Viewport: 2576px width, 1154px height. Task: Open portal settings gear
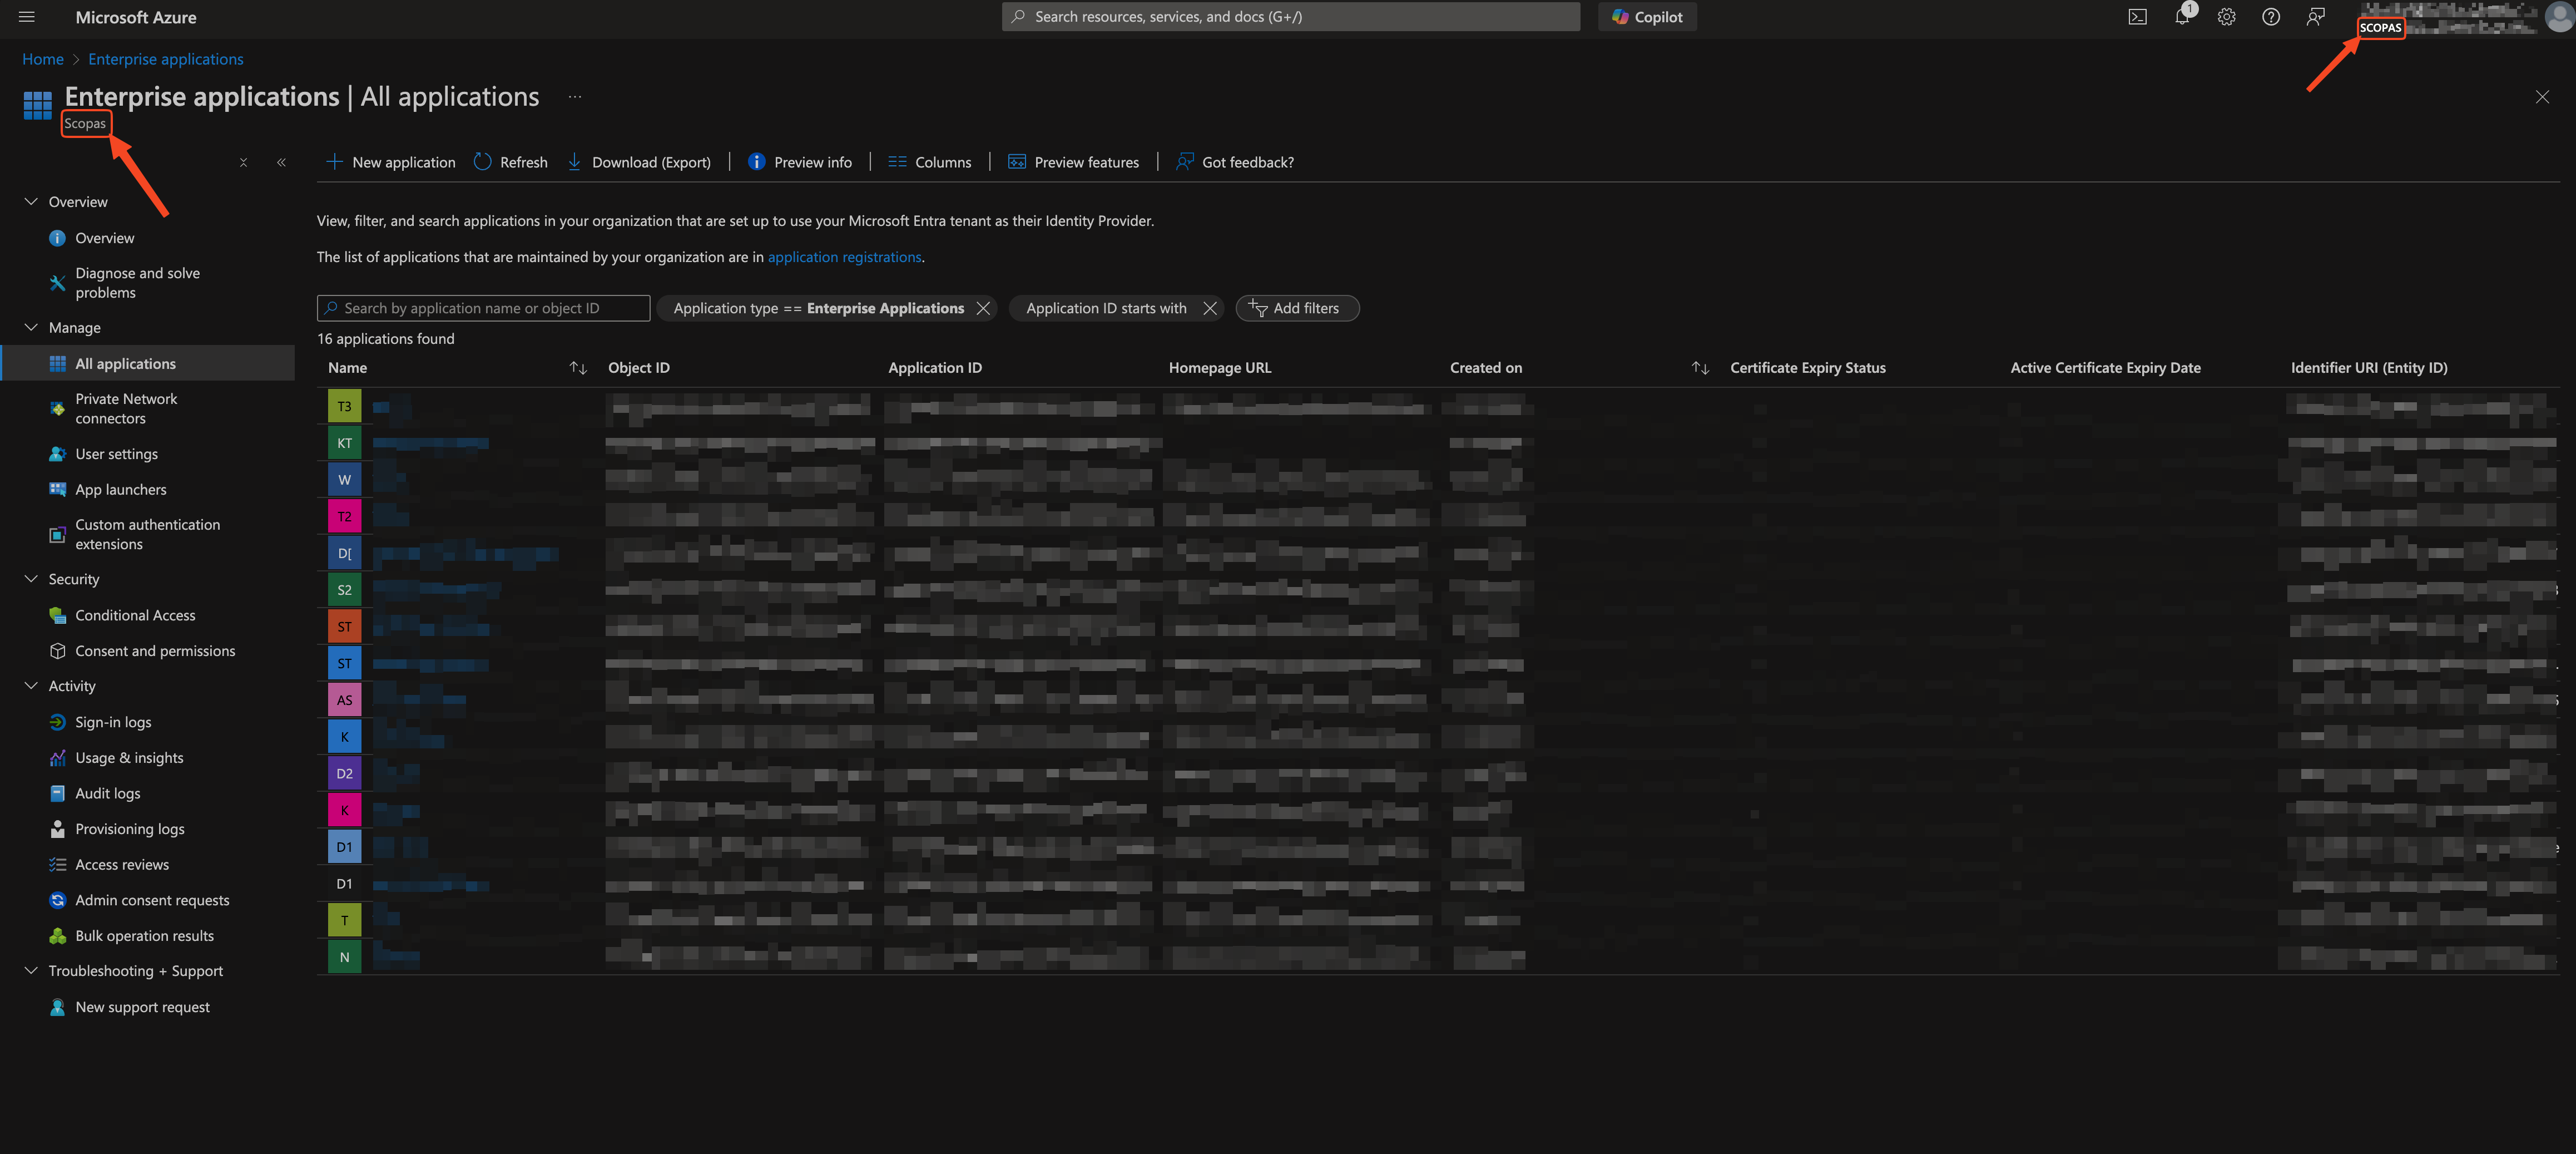click(x=2226, y=17)
